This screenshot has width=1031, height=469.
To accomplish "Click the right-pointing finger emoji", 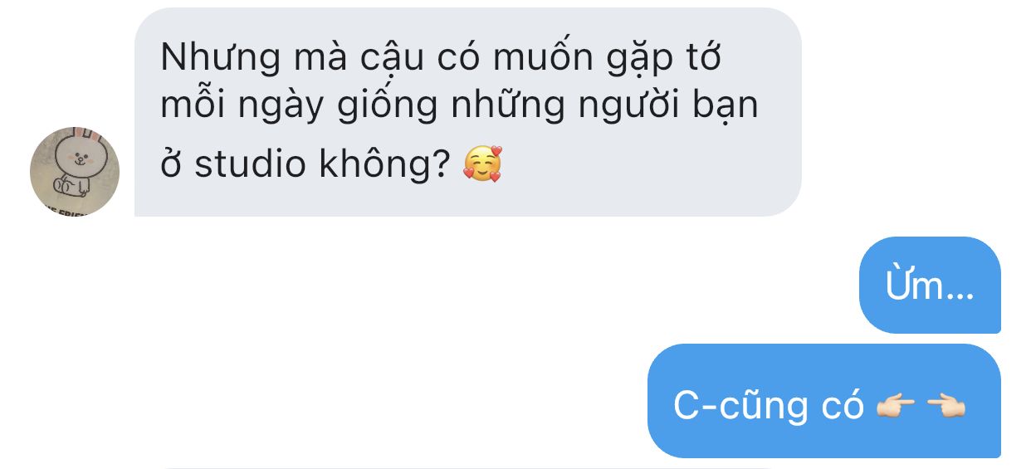I will pyautogui.click(x=896, y=406).
